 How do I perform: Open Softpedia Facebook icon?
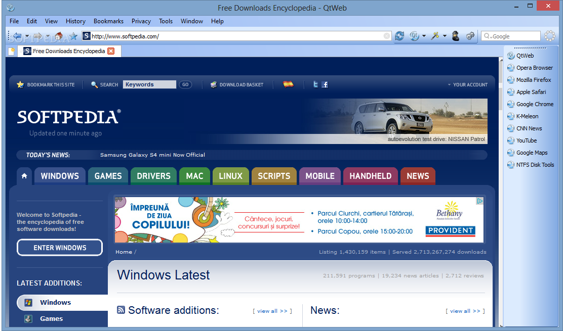click(x=325, y=84)
